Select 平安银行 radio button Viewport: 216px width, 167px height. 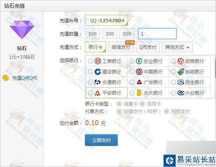click(x=90, y=93)
